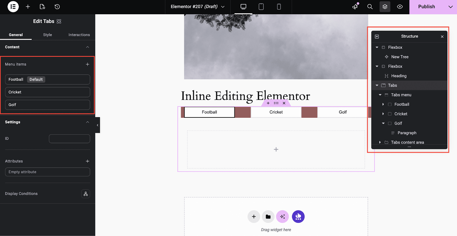
Task: Toggle the Structure layers icon
Action: (385, 7)
